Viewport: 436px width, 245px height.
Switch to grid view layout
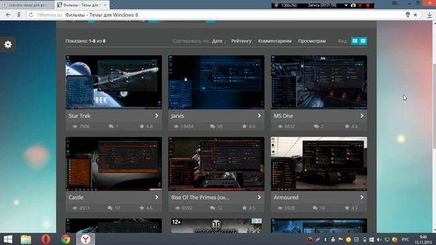(x=355, y=41)
